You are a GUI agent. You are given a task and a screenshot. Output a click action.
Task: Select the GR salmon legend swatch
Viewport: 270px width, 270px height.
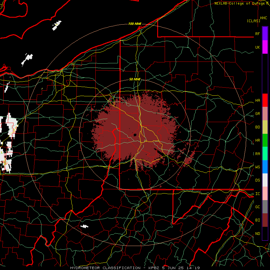(265, 114)
